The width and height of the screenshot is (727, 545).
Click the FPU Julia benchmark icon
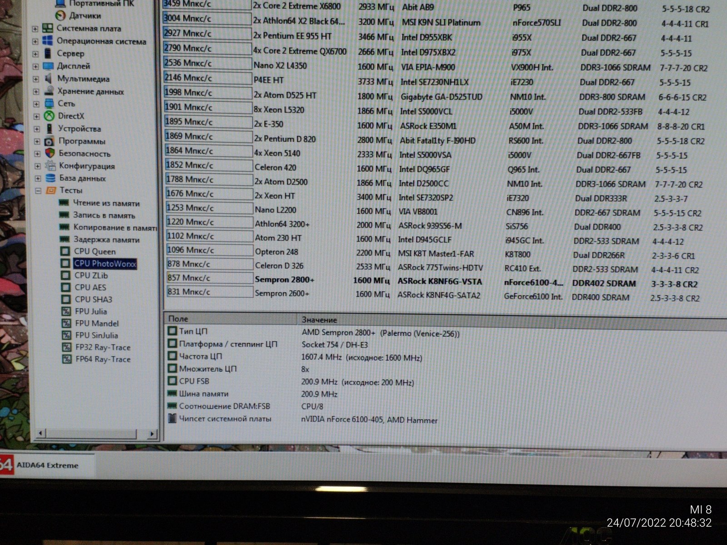point(66,311)
